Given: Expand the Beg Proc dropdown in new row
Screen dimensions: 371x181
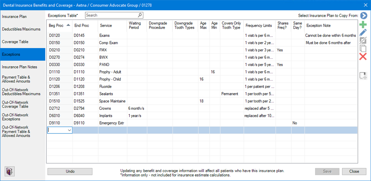Looking at the screenshot, I should pyautogui.click(x=70, y=130).
